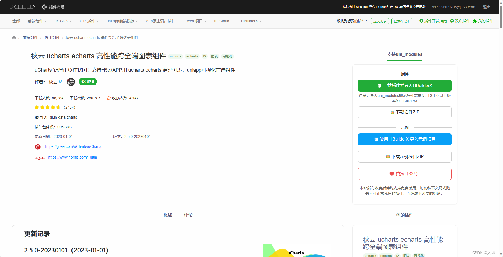Click the author verified V badge
503x257 pixels.
tap(60, 82)
